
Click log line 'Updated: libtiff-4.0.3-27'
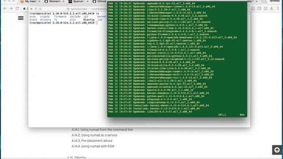150,112
